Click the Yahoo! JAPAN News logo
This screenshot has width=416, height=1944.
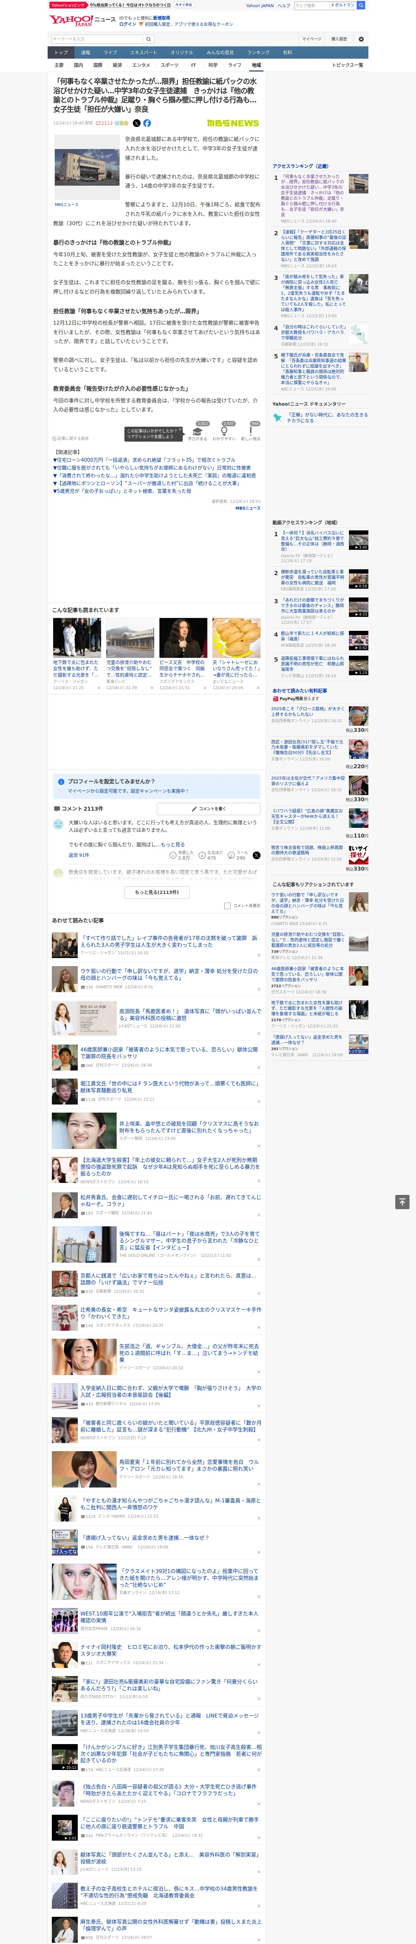(x=82, y=20)
